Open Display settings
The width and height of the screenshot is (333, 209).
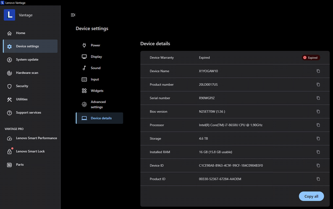pos(99,57)
